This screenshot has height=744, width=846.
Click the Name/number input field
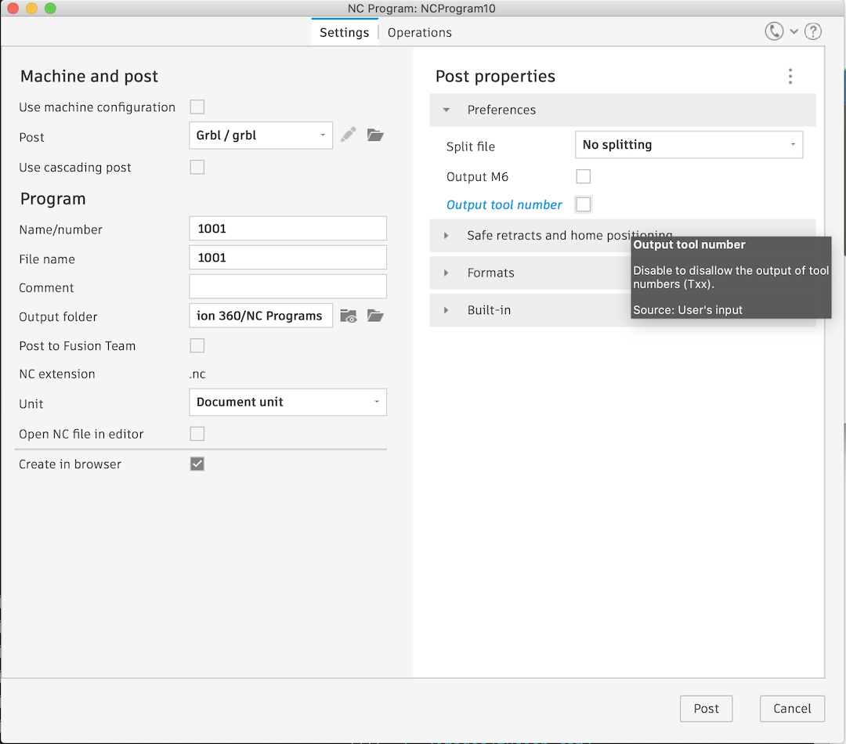point(287,228)
